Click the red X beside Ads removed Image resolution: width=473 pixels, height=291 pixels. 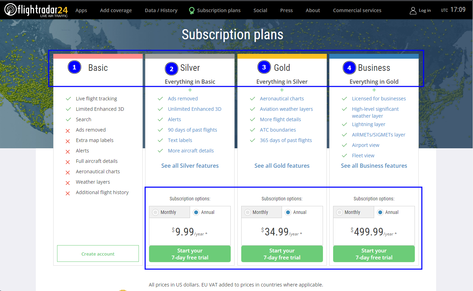coord(68,131)
